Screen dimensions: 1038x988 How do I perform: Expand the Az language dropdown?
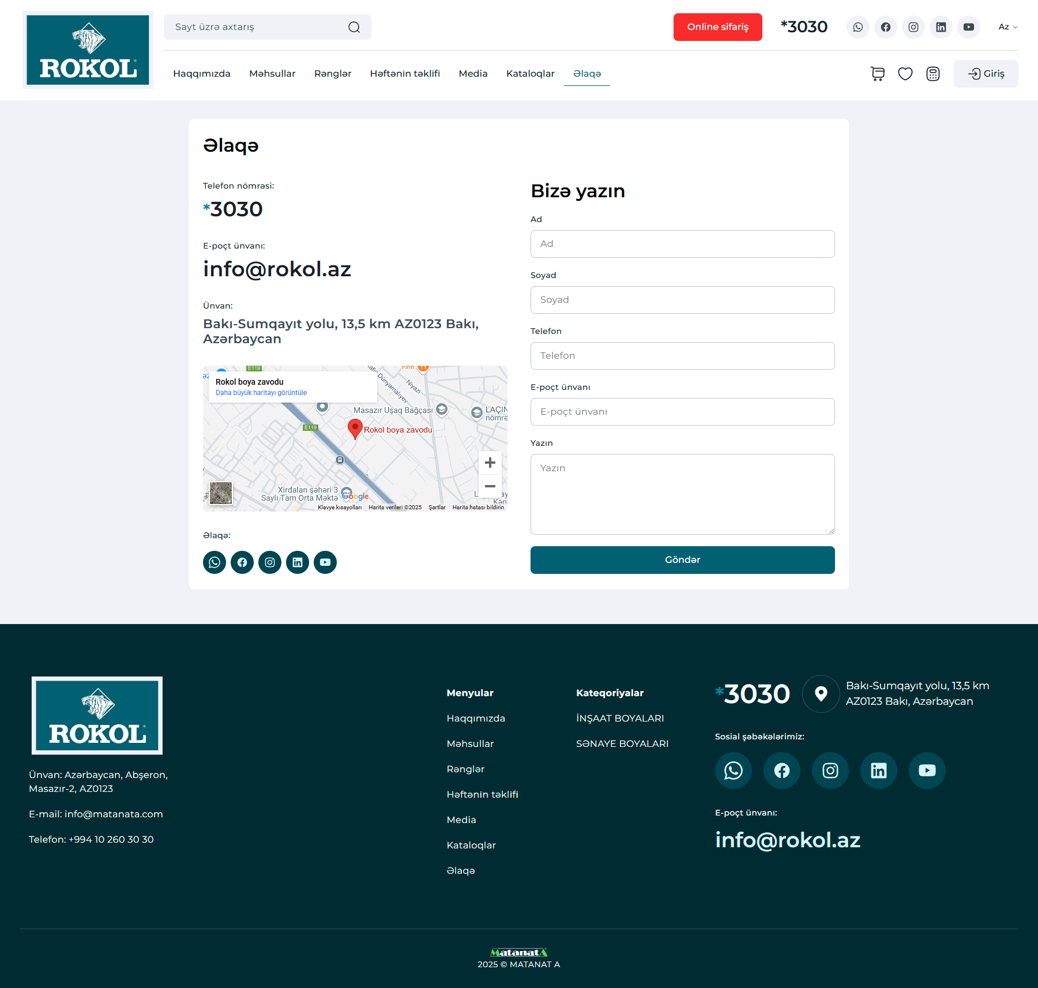tap(1007, 27)
